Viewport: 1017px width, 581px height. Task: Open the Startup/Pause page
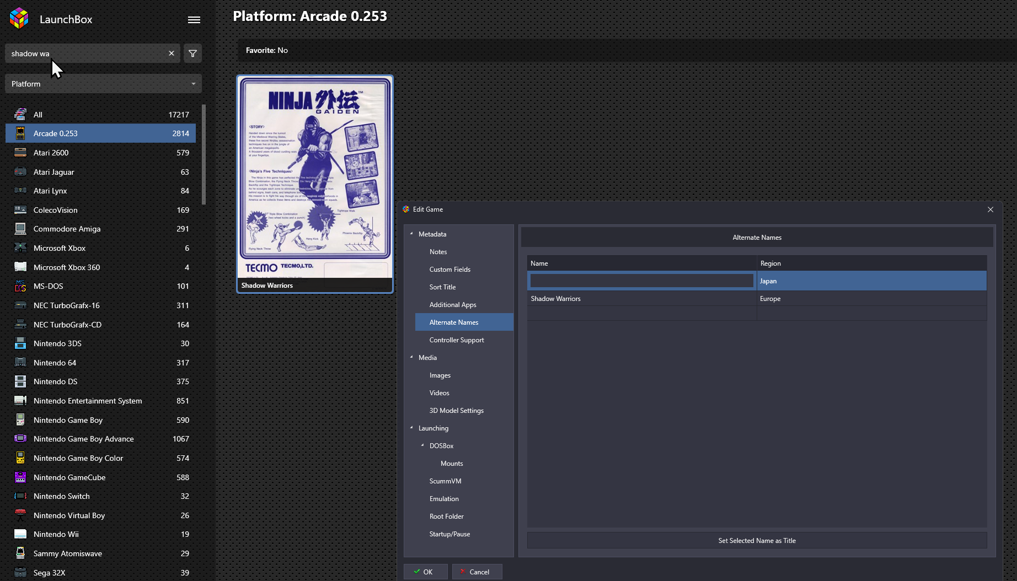[x=449, y=534]
